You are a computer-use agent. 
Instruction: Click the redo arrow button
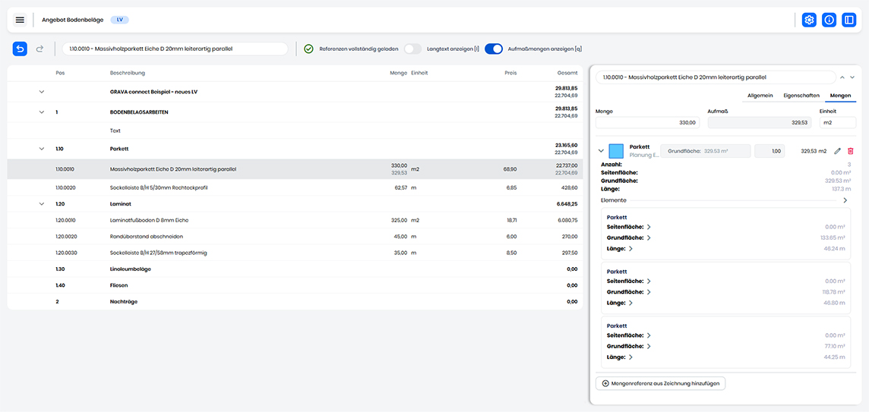point(39,49)
